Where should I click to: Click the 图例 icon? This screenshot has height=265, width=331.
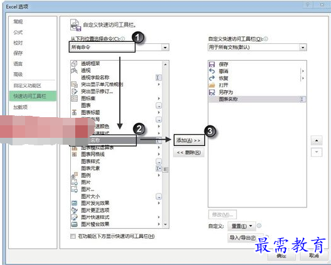[74, 175]
